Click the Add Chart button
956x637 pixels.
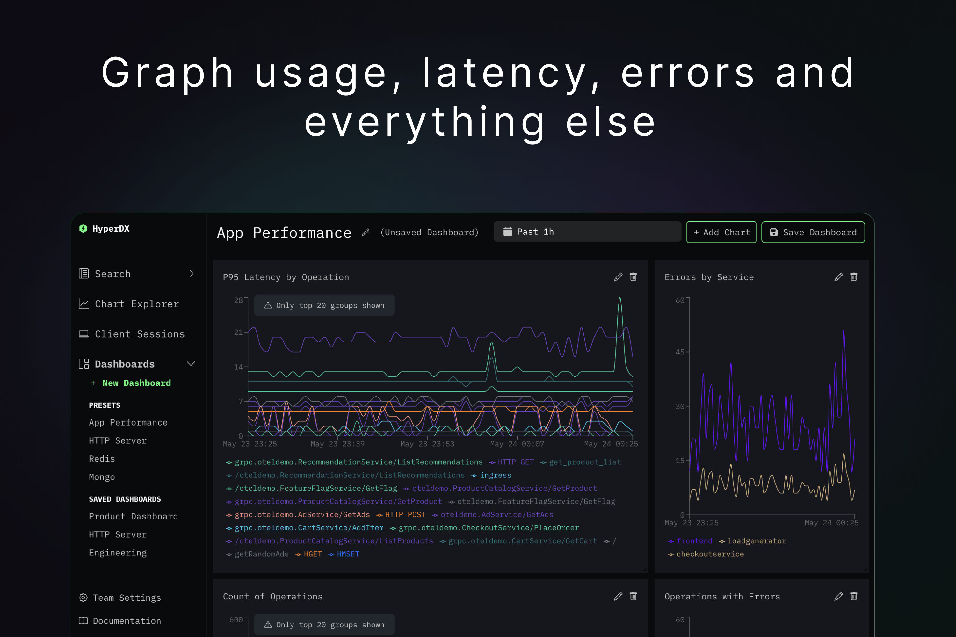click(721, 233)
